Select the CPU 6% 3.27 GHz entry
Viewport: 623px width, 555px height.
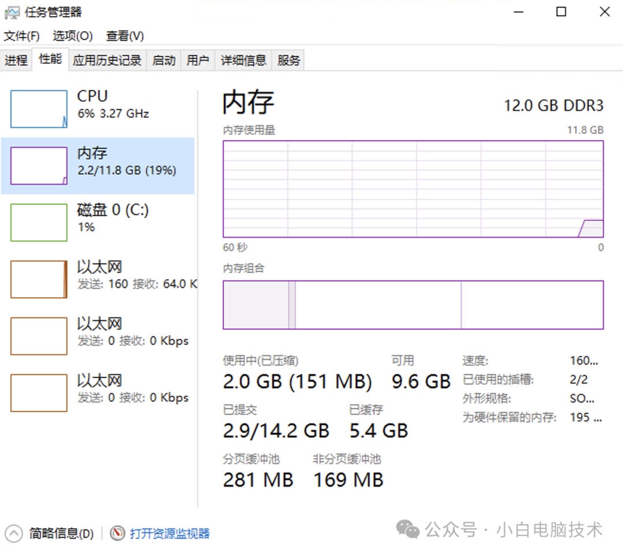[x=97, y=109]
